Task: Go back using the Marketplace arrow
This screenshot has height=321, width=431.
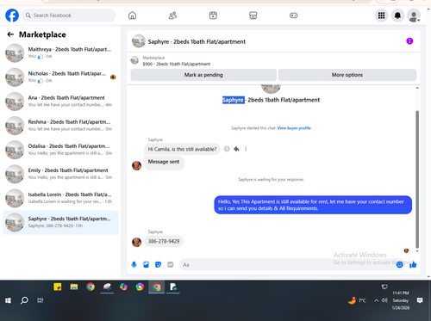Action: 10,34
